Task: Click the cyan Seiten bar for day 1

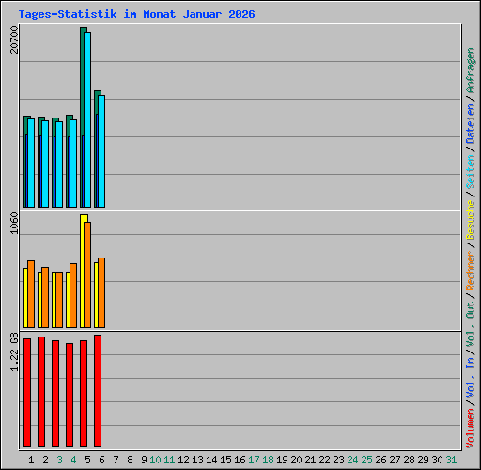Action: (31, 163)
